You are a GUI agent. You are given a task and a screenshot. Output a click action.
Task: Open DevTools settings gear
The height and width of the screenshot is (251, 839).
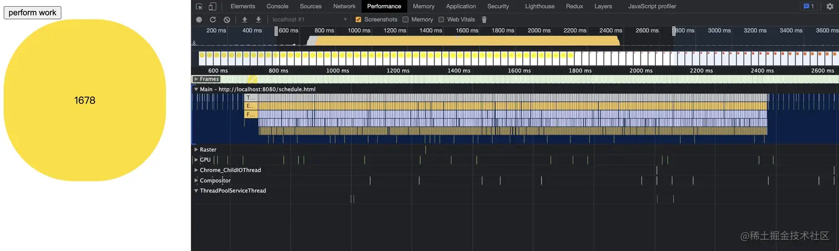coord(830,7)
